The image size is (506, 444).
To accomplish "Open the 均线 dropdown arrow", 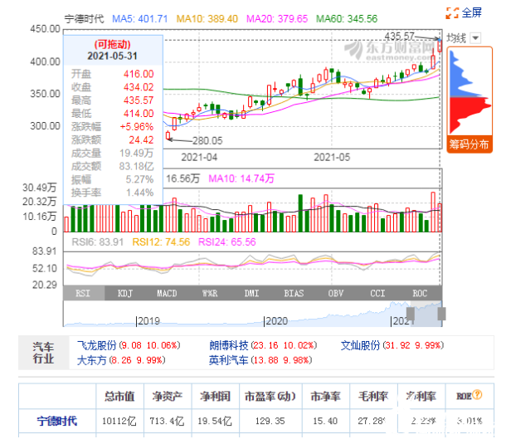I will tap(474, 38).
